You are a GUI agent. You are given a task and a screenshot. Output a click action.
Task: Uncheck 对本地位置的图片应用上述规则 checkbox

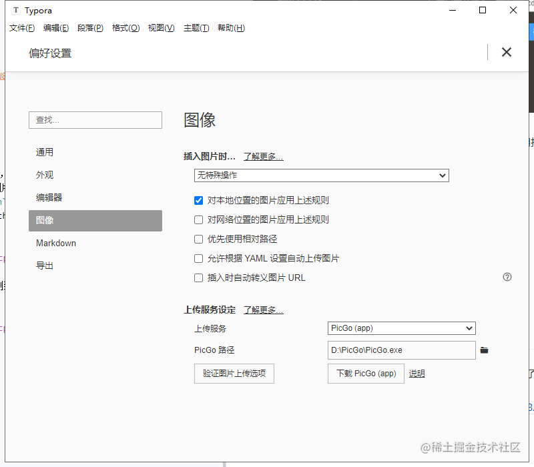click(x=198, y=201)
